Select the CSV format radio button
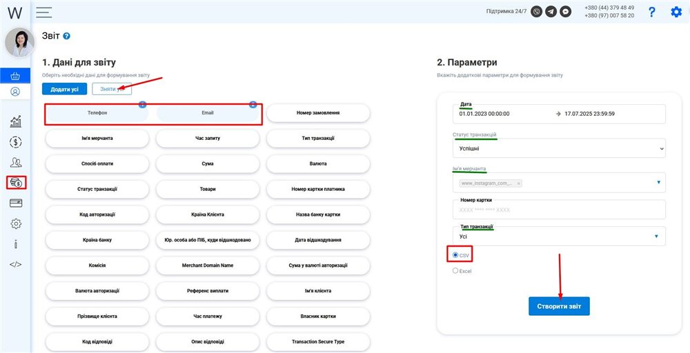The image size is (690, 353). pyautogui.click(x=455, y=255)
